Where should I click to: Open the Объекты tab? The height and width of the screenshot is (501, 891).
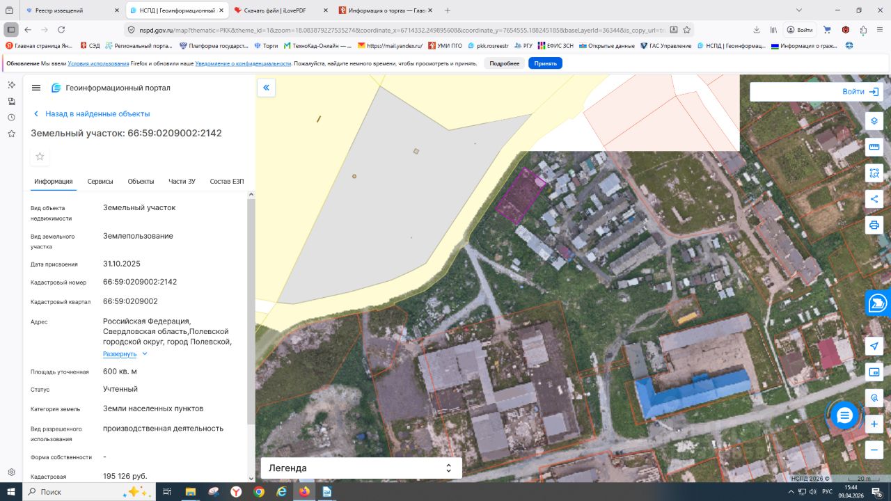141,182
